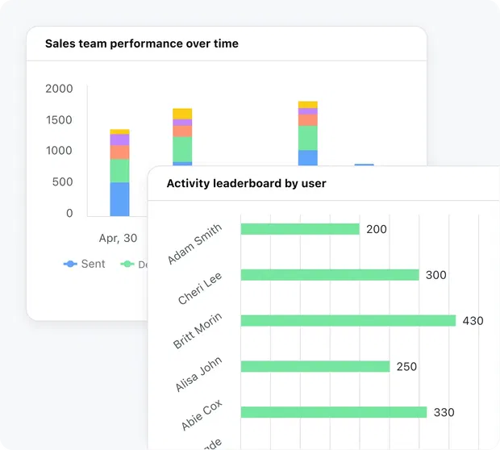Click blue segment of third stacked bar
Viewport: 500px width, 450px height.
pyautogui.click(x=308, y=158)
